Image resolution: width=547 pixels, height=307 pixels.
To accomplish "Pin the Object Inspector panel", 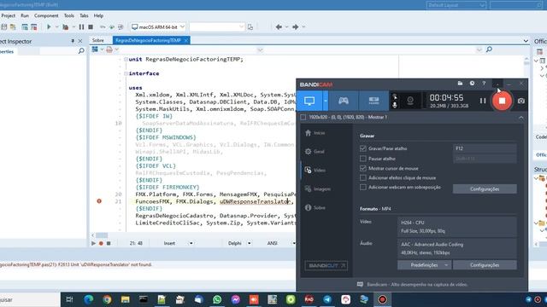I will [x=73, y=41].
